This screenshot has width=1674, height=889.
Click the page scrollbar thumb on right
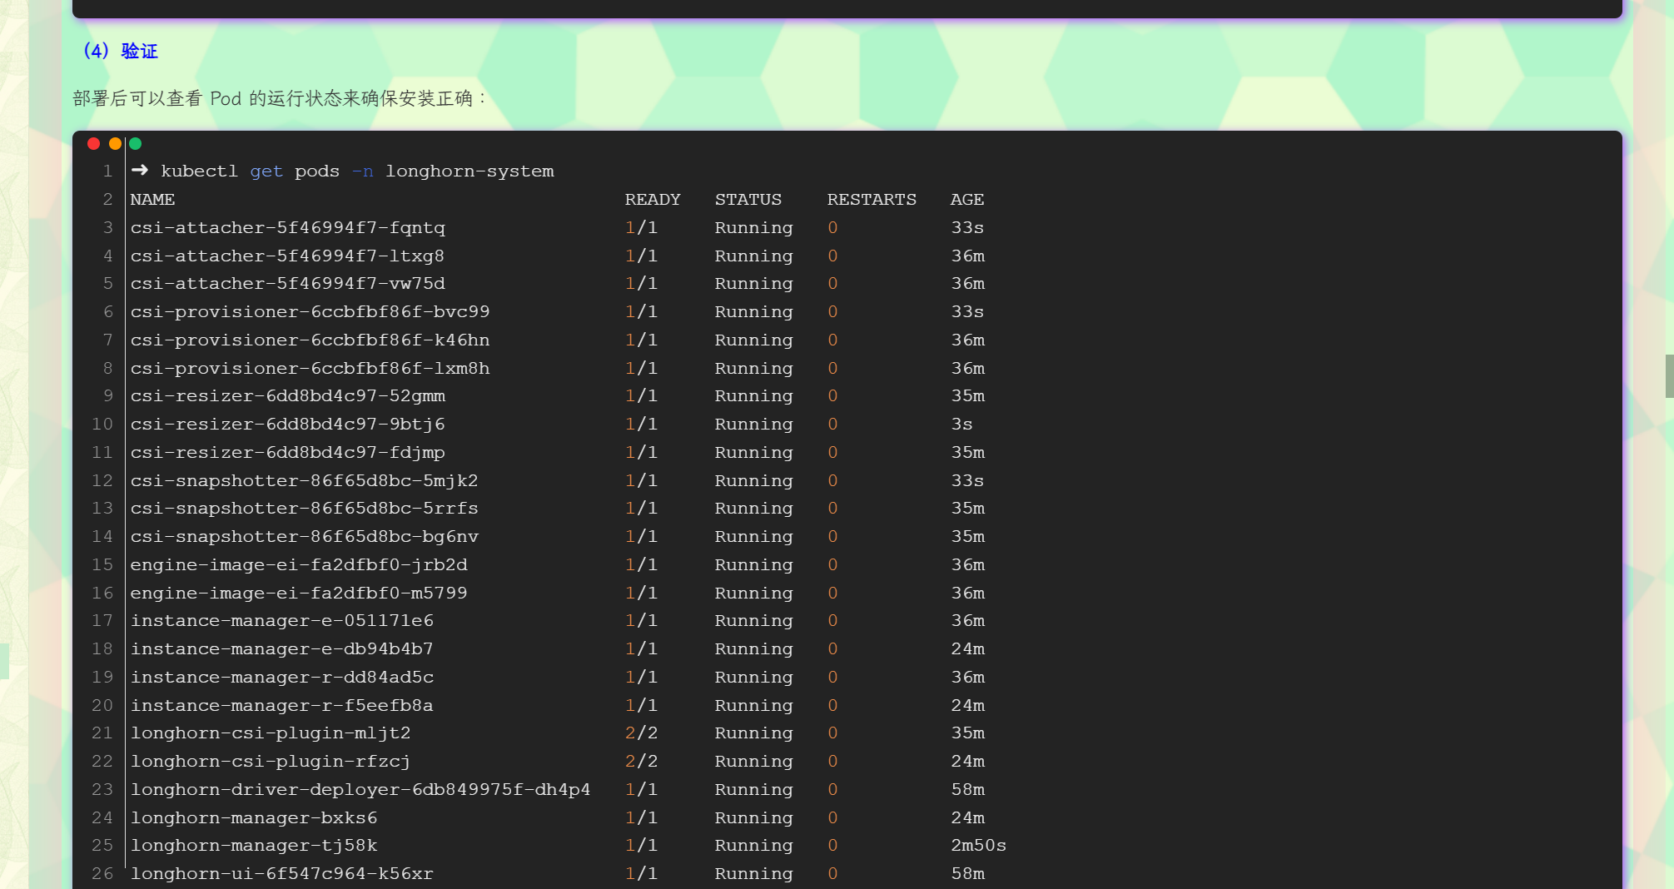coord(1669,376)
